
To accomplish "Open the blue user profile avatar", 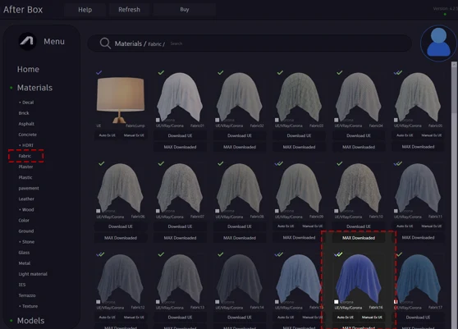I will point(438,43).
